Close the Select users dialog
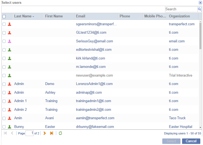This screenshot has height=145, width=203. [200, 3]
